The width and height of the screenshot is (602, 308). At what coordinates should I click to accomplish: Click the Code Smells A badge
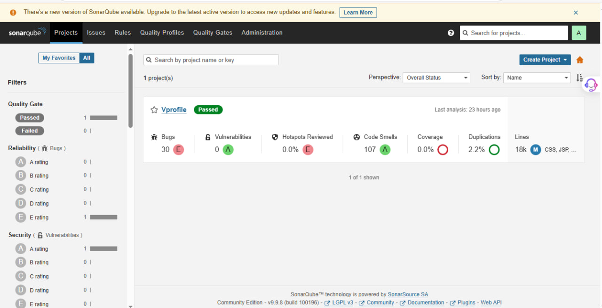coord(385,150)
